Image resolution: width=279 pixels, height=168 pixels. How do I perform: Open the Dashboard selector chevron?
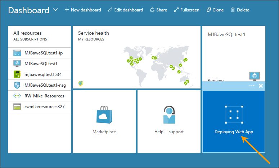(x=55, y=10)
